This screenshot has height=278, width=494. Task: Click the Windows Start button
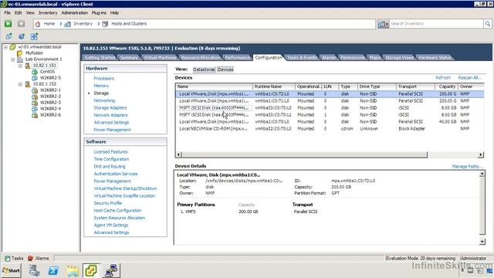coord(11,270)
